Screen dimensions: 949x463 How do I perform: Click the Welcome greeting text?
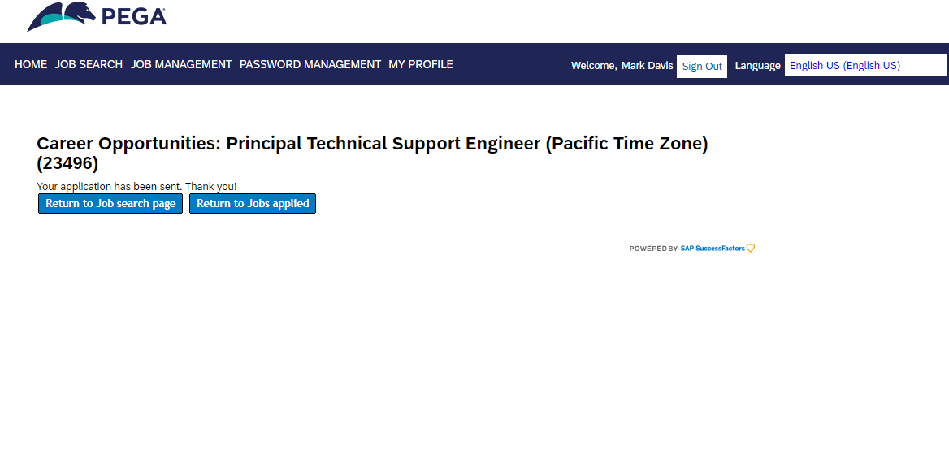tap(593, 66)
